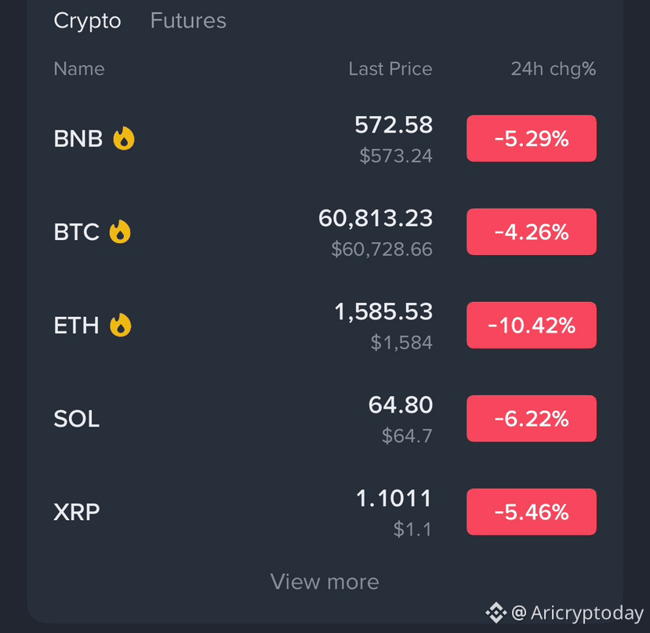Select ETH price 1,585.53
Viewport: 650px width, 633px height.
383,311
